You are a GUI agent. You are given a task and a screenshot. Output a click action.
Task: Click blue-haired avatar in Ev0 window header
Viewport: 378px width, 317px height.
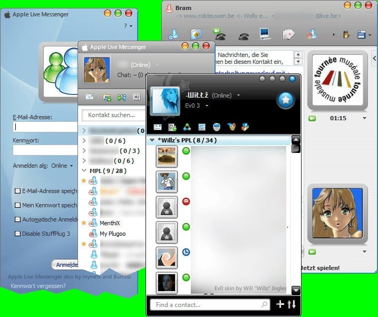(165, 101)
